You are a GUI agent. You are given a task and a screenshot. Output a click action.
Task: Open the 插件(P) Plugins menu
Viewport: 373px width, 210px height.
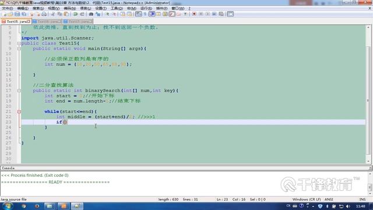click(162, 8)
